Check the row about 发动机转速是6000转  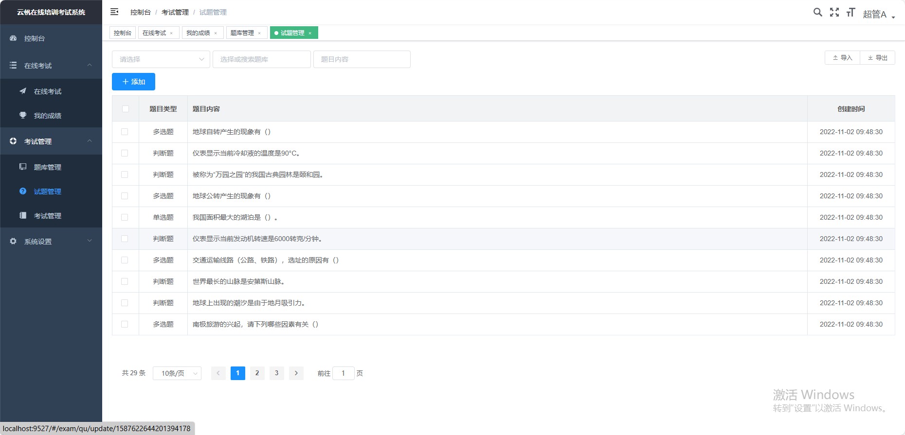pyautogui.click(x=125, y=239)
